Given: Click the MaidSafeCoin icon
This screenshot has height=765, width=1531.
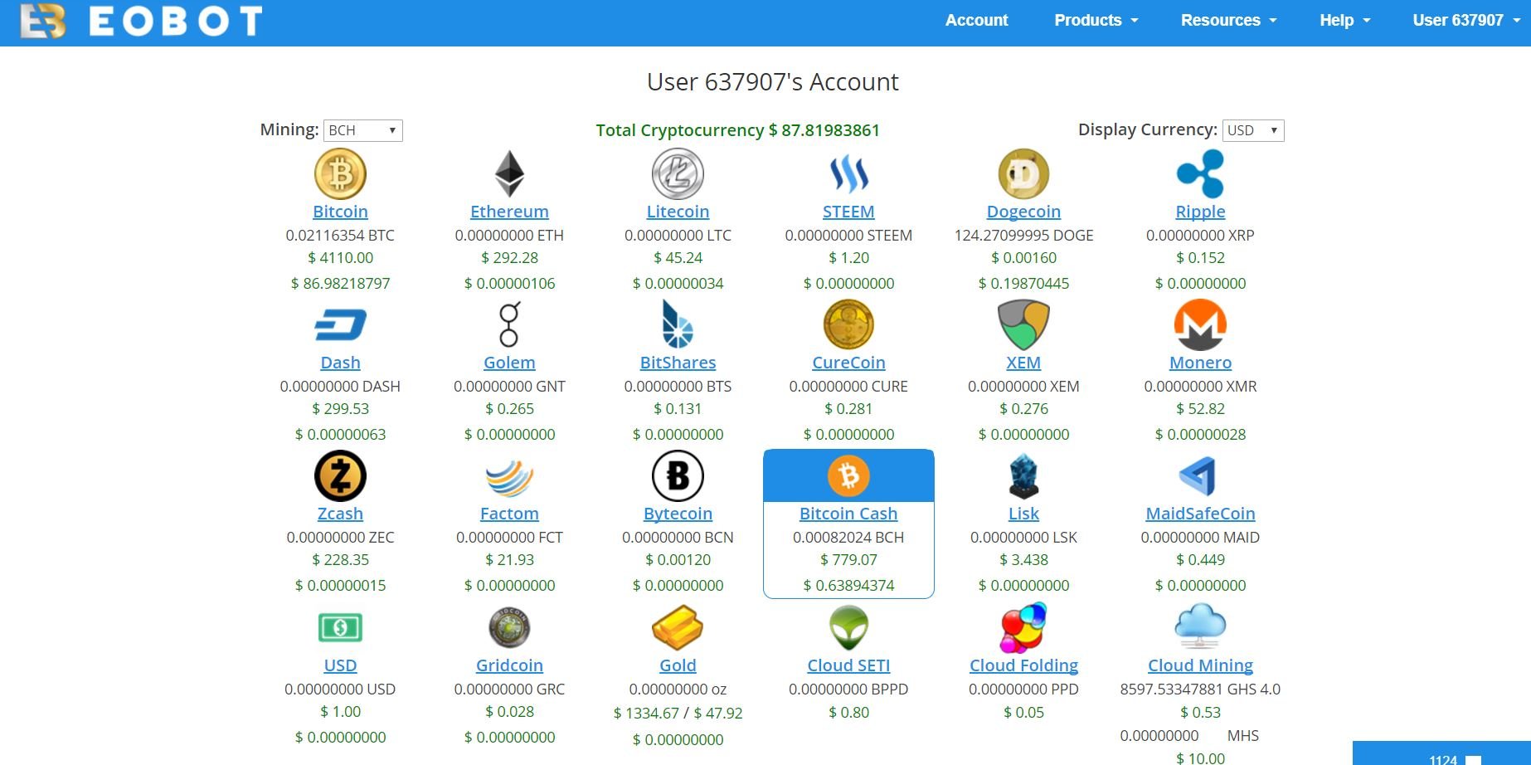Looking at the screenshot, I should pyautogui.click(x=1198, y=476).
